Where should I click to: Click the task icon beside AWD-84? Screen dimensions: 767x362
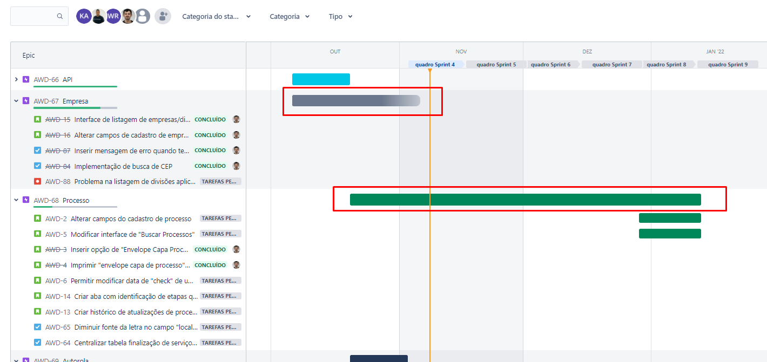38,166
